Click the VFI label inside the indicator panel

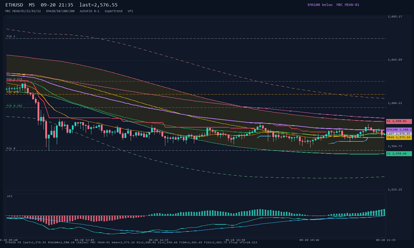10,196
